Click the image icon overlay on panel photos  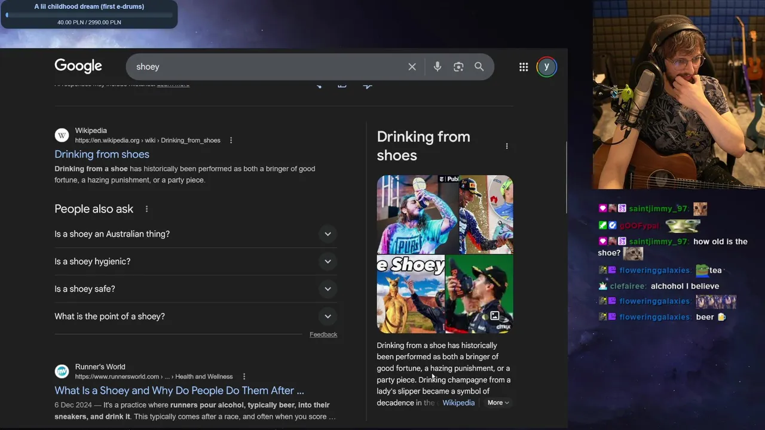[495, 315]
